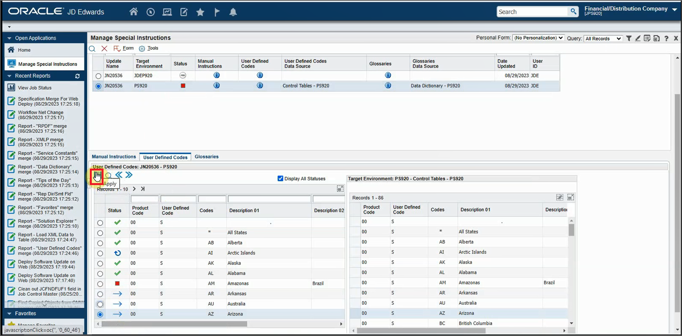Image resolution: width=682 pixels, height=336 pixels.
Task: Click the header Search input field
Action: tap(532, 12)
